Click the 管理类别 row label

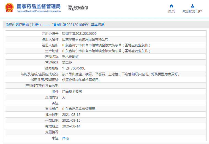coord(52,63)
